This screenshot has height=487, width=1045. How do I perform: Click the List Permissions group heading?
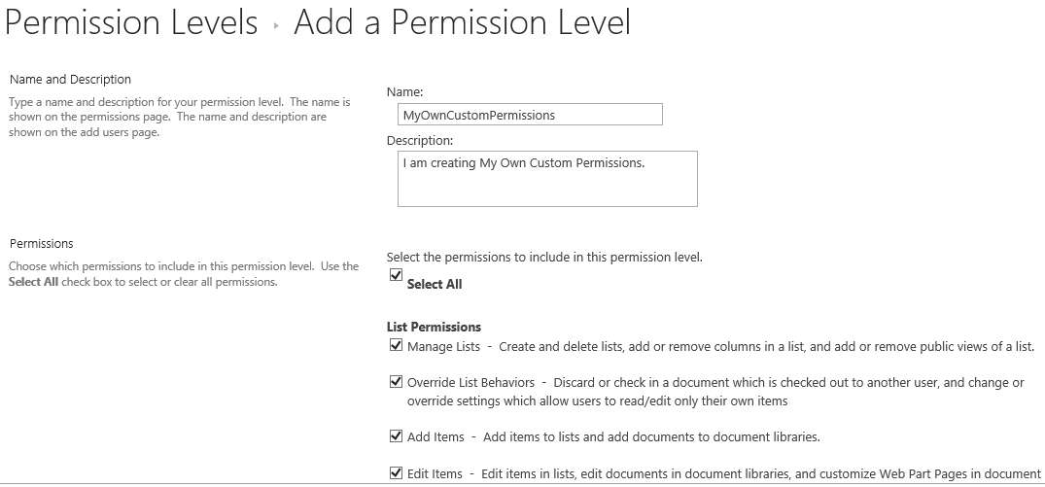tap(434, 327)
